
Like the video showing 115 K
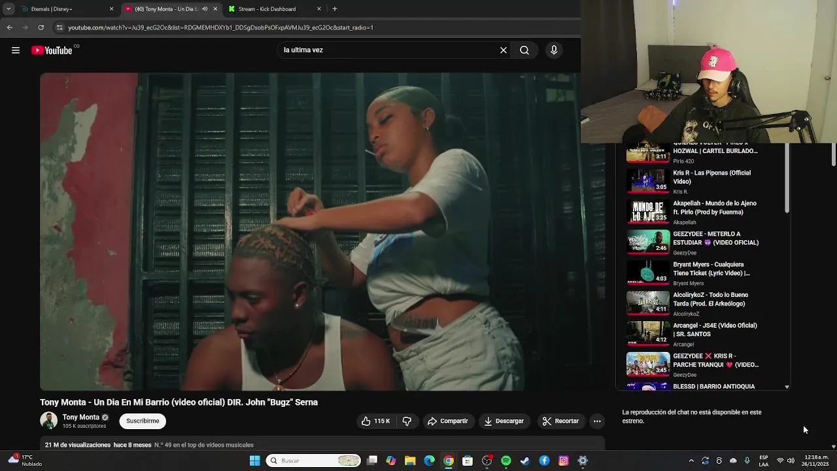pos(376,421)
